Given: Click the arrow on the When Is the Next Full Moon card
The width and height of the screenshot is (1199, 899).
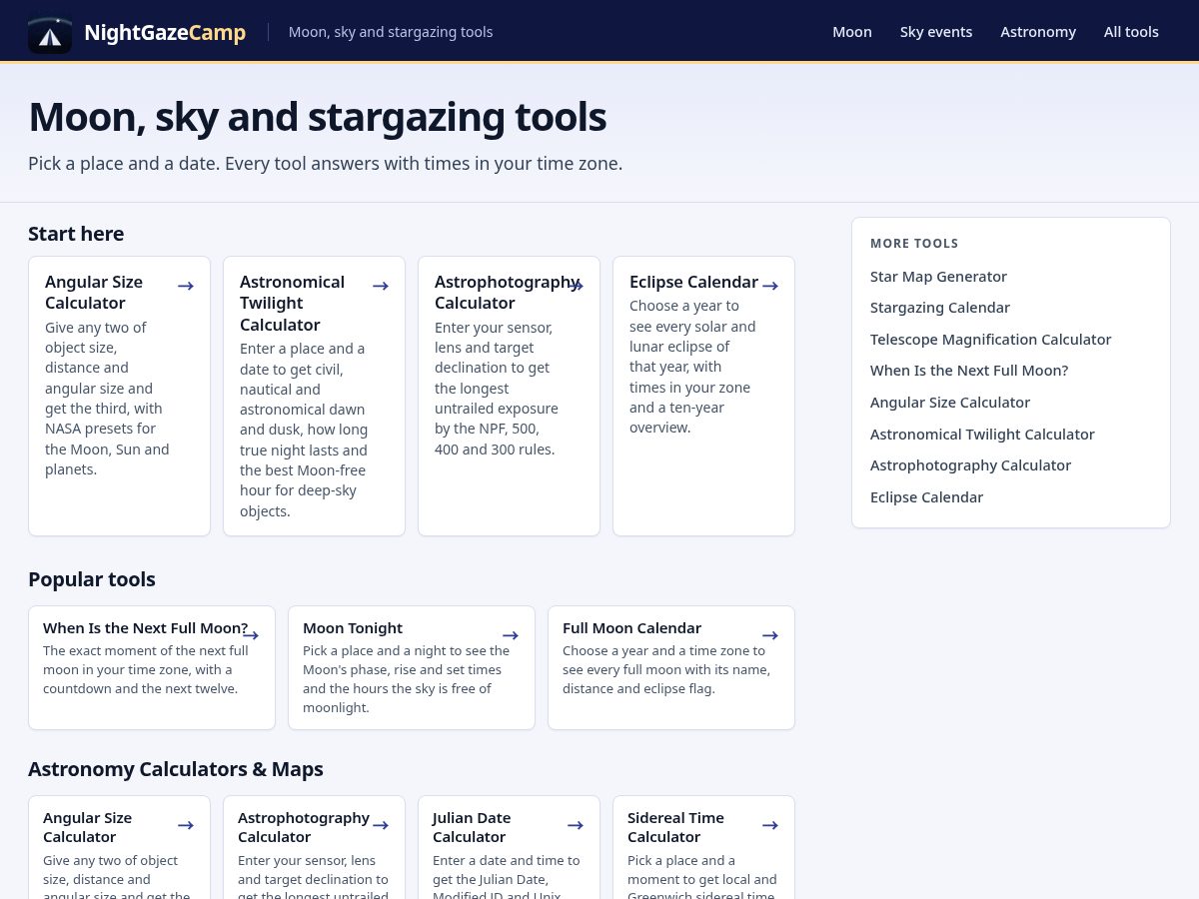Looking at the screenshot, I should point(251,635).
